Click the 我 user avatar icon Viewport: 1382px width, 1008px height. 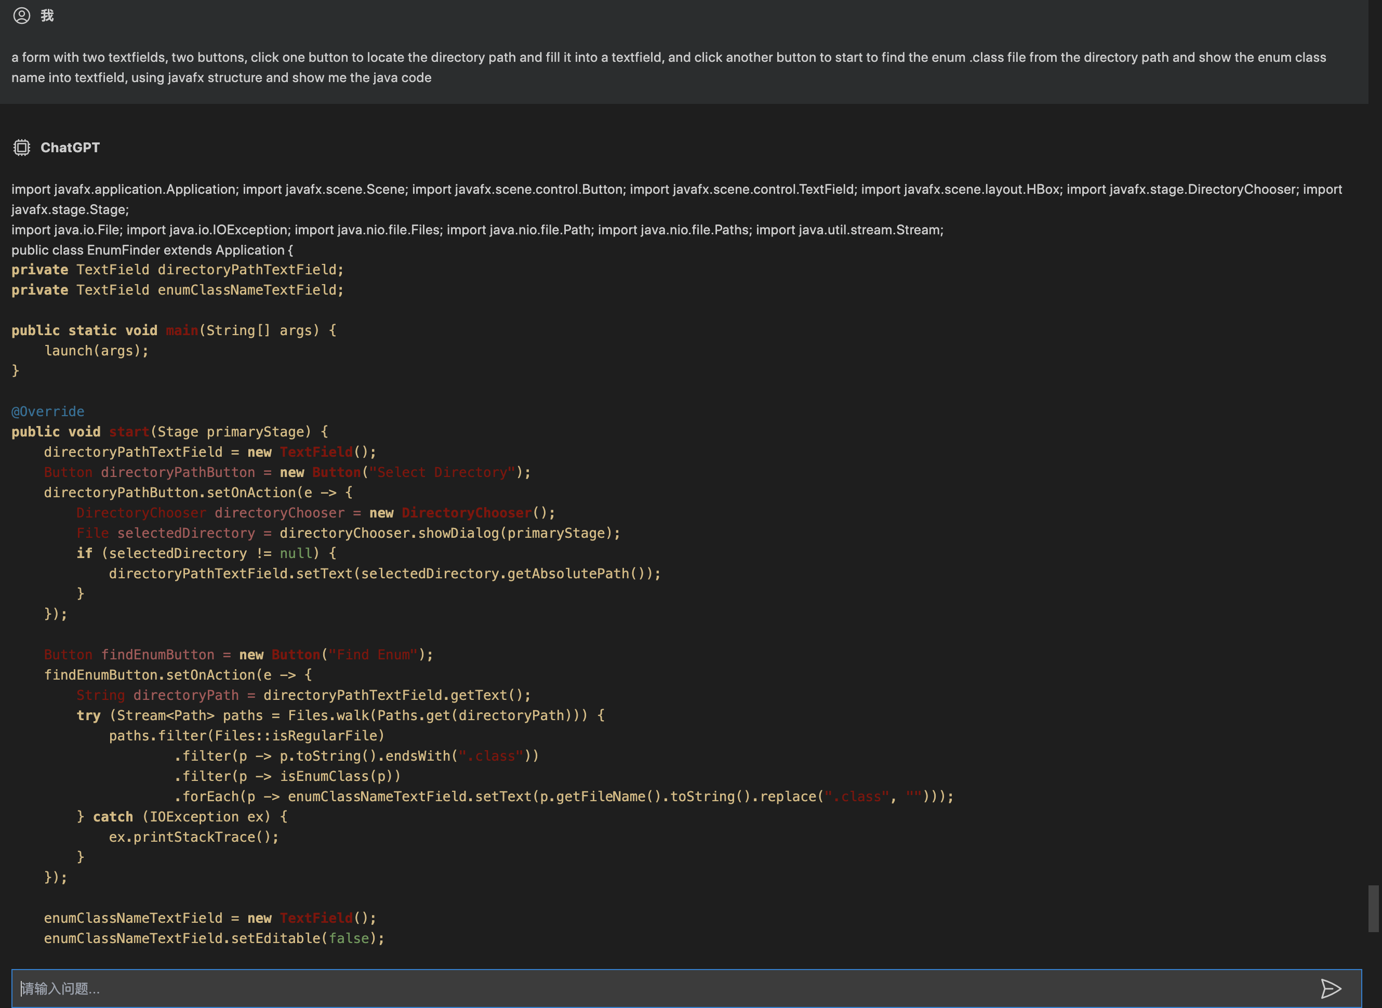(x=20, y=14)
